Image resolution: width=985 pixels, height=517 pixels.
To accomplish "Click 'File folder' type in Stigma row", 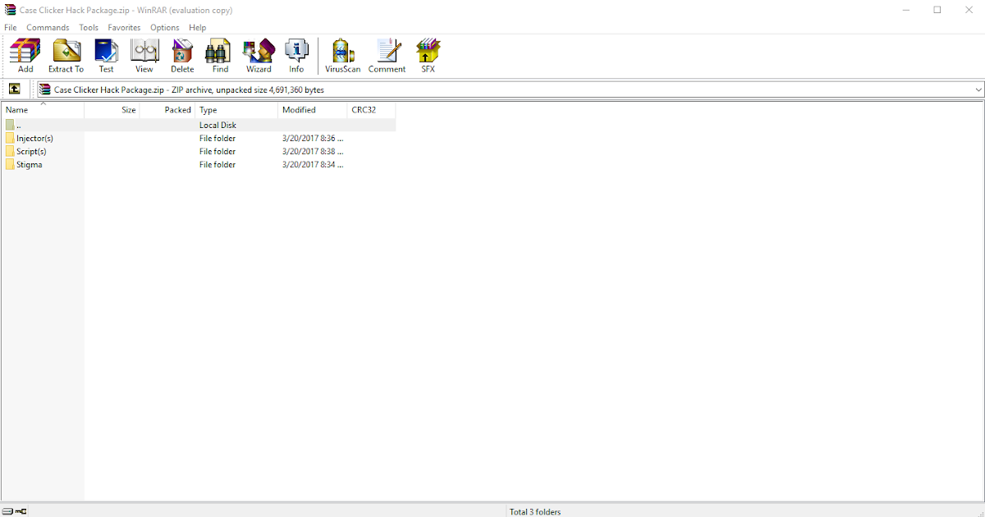I will point(218,165).
